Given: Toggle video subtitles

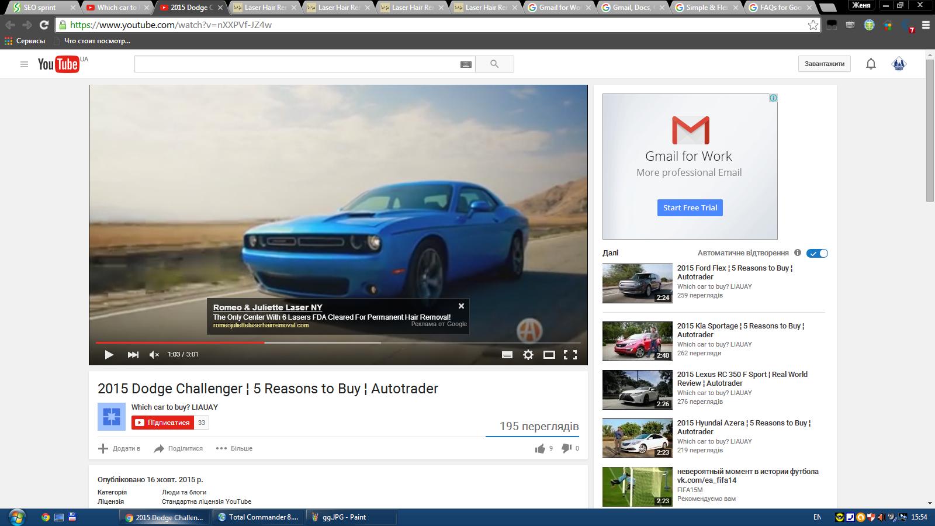Looking at the screenshot, I should pos(507,354).
